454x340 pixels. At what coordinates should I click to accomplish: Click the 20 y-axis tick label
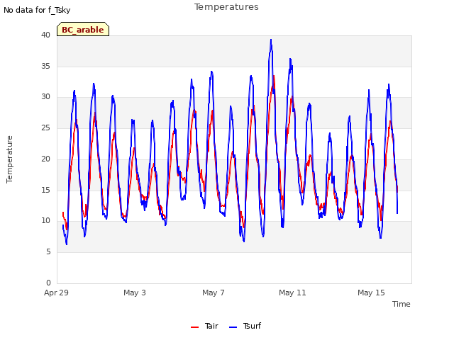coord(45,159)
